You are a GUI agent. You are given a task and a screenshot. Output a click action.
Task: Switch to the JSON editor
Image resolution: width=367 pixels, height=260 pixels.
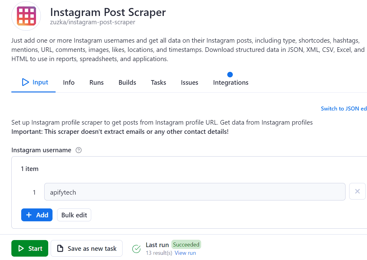pyautogui.click(x=343, y=108)
